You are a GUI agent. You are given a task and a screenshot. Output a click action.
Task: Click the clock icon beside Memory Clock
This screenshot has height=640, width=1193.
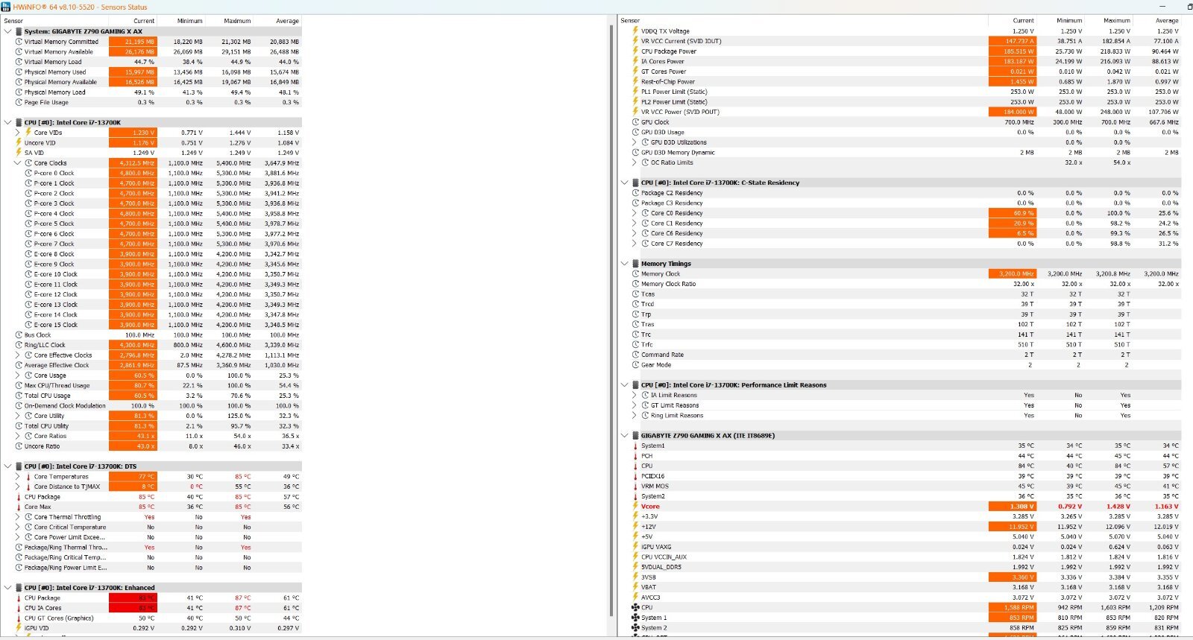click(x=635, y=273)
